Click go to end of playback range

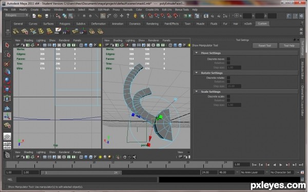(301, 165)
